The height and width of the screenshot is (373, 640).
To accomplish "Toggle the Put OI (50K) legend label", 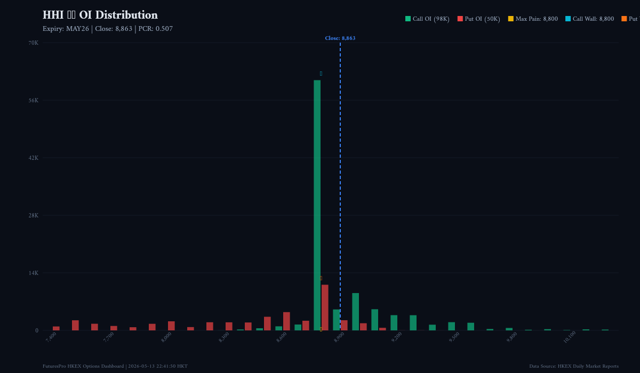I will pyautogui.click(x=482, y=19).
